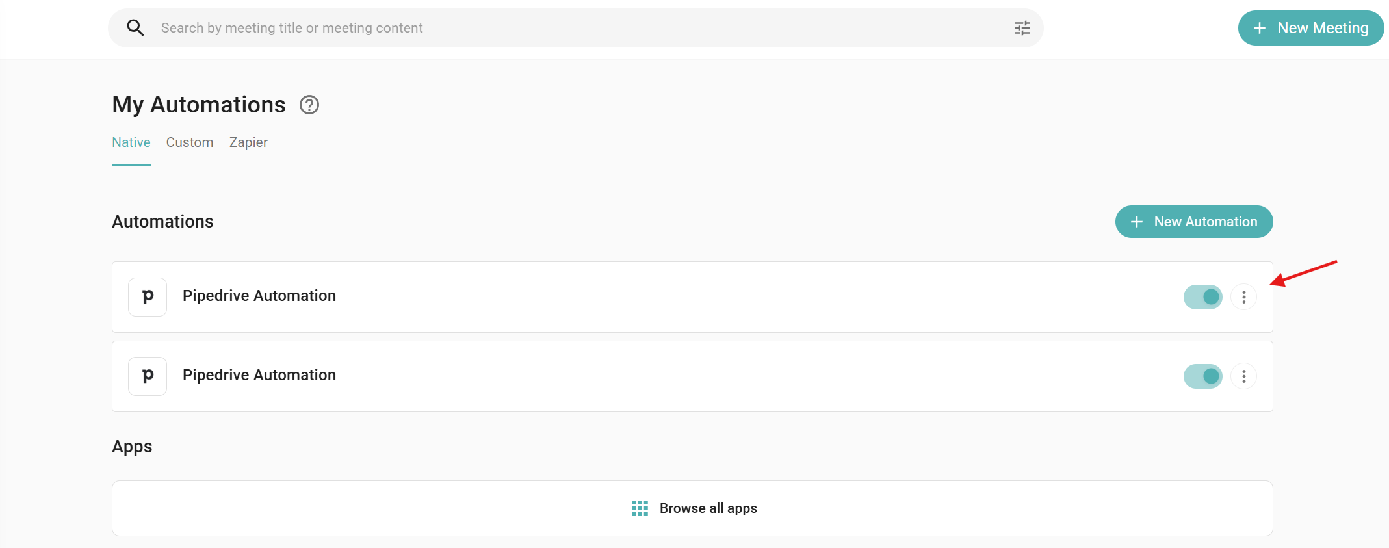The image size is (1389, 548).
Task: Select the Native tab
Action: (131, 142)
